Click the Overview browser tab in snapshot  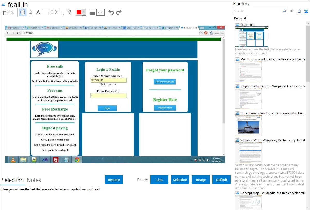[73, 28]
